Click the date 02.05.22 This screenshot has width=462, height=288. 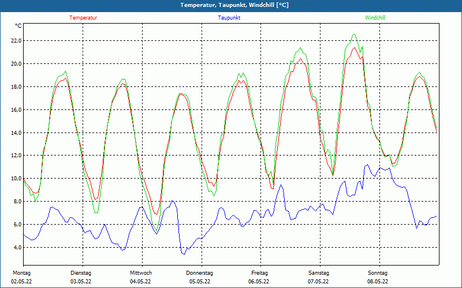(21, 282)
